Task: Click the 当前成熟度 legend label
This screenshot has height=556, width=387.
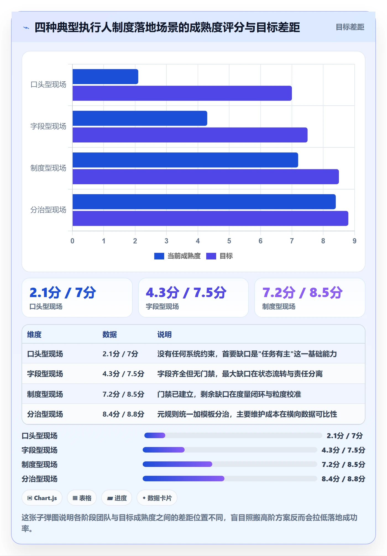Action: coord(184,256)
